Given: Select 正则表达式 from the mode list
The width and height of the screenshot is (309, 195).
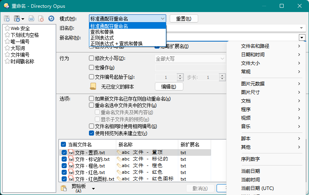Looking at the screenshot, I should pyautogui.click(x=102, y=38).
